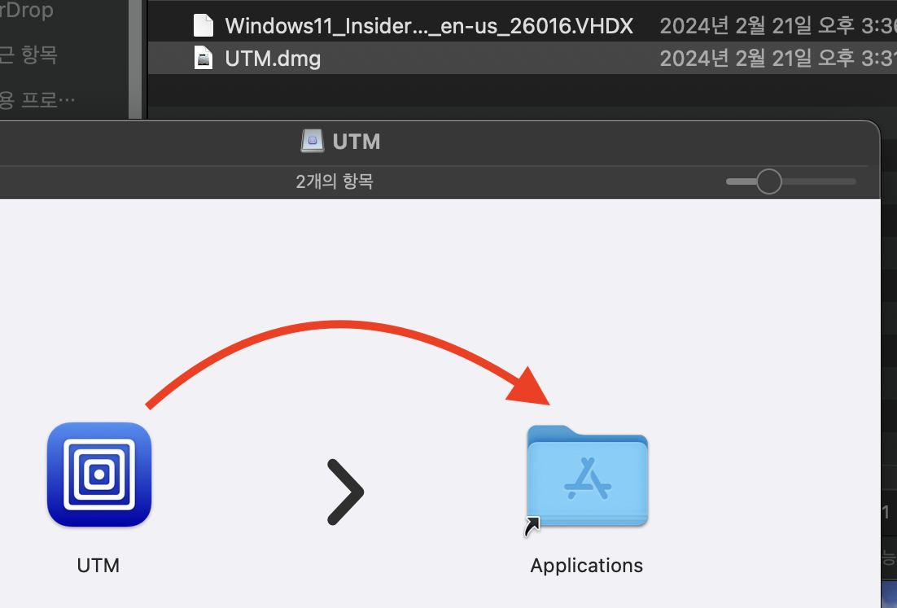The width and height of the screenshot is (897, 608).
Task: Adjust the icon size slider
Action: point(768,182)
